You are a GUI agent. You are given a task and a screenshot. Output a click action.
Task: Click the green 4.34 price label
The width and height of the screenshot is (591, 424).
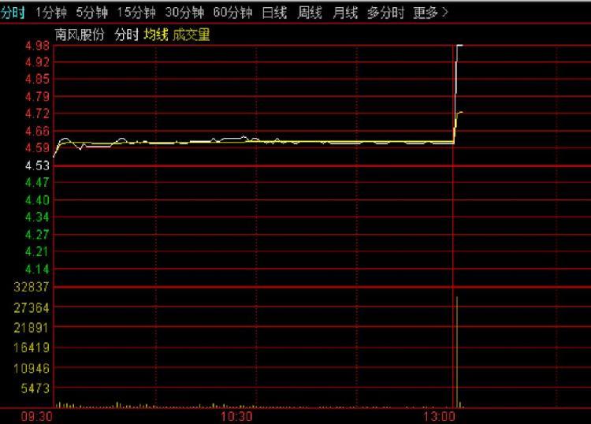[x=37, y=217]
